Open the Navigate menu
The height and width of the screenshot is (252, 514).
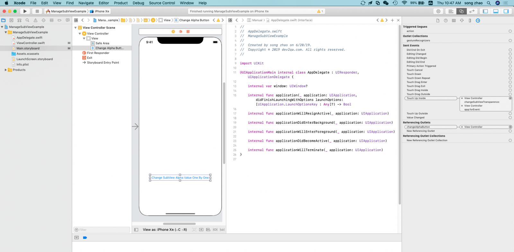pos(86,3)
